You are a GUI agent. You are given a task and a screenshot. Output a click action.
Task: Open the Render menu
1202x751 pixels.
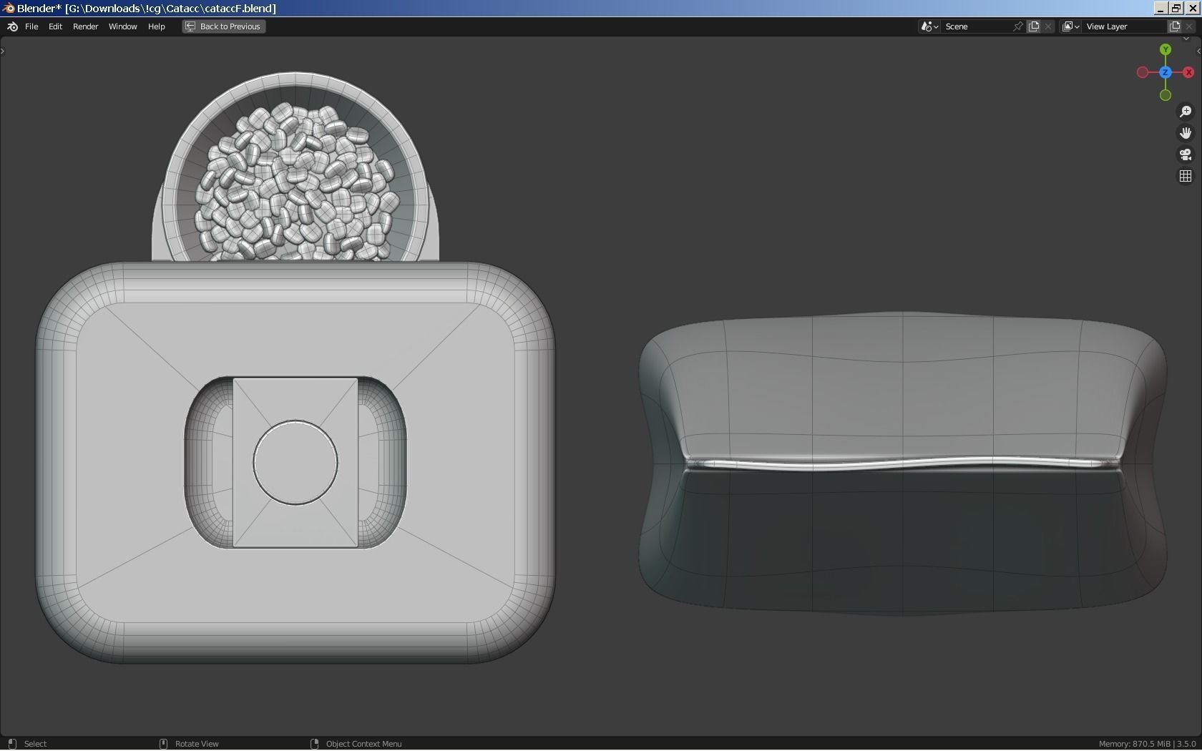point(85,26)
